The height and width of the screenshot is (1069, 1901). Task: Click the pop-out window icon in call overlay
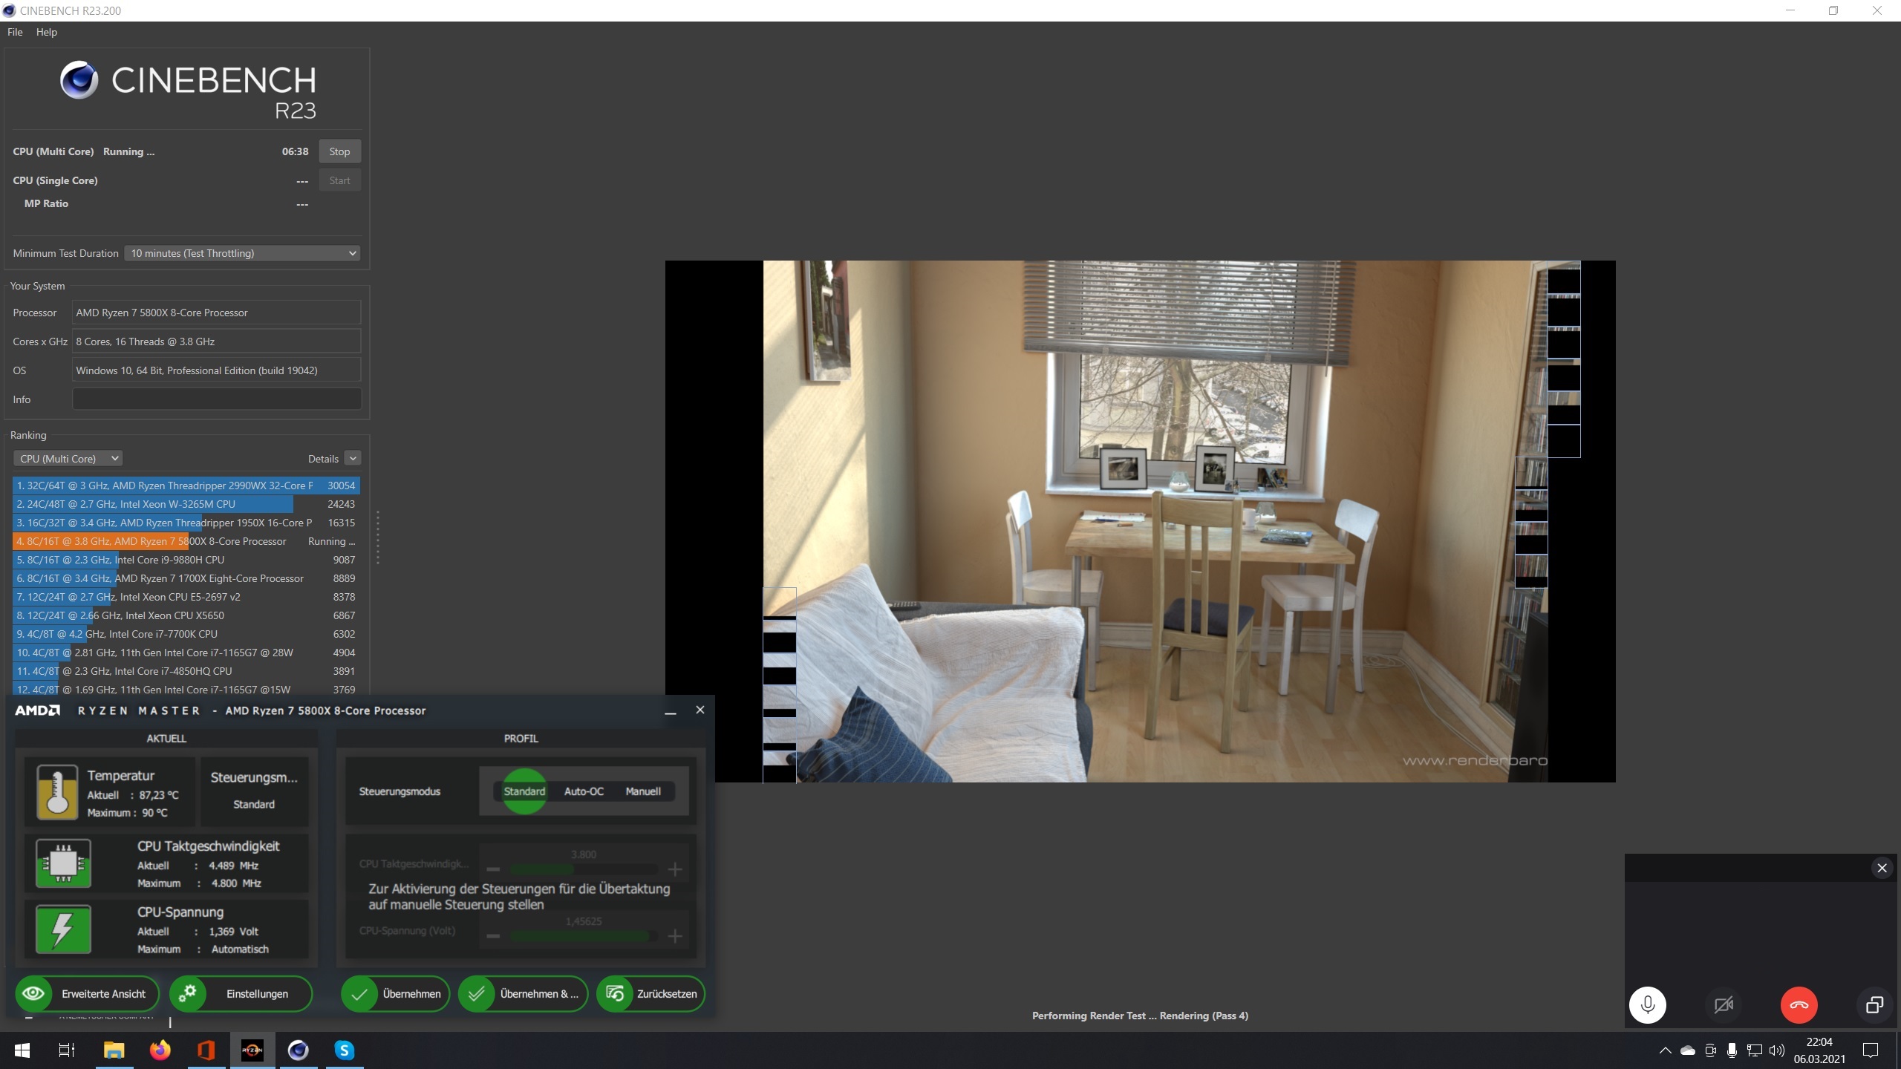pyautogui.click(x=1874, y=1005)
